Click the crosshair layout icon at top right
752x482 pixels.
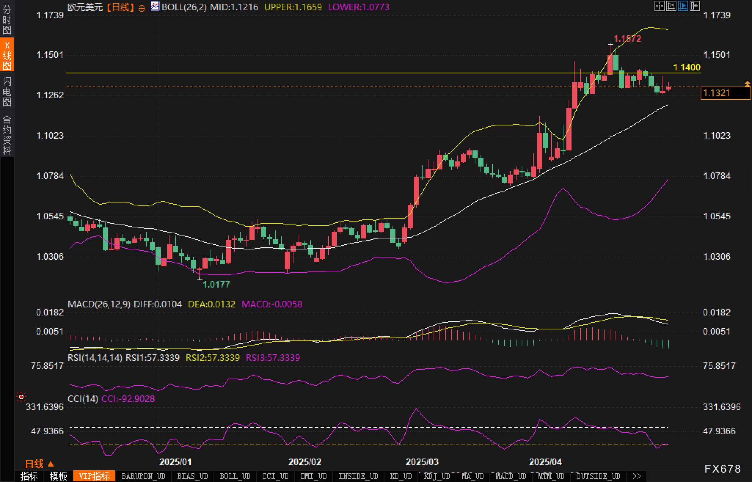coord(659,6)
